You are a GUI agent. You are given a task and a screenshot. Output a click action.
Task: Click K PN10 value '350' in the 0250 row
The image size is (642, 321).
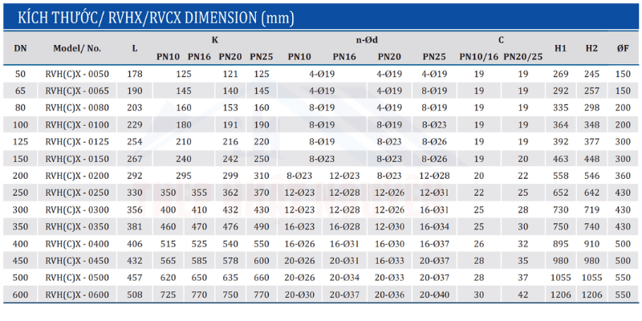[168, 193]
